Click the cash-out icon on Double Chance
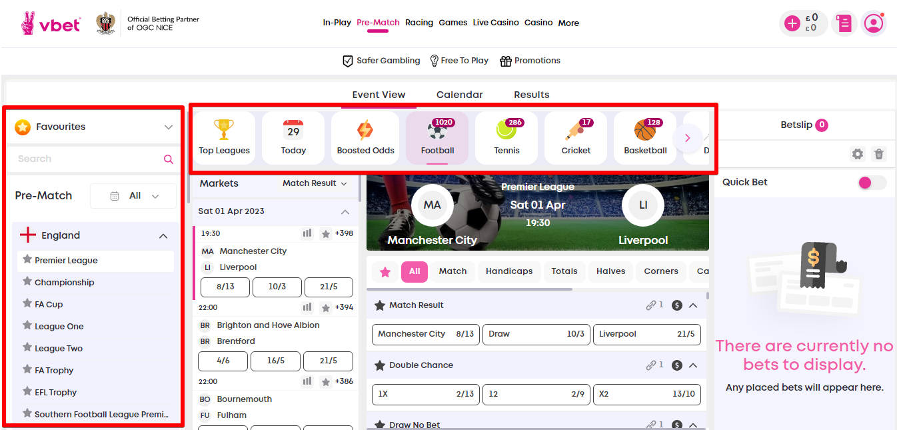 (x=677, y=365)
